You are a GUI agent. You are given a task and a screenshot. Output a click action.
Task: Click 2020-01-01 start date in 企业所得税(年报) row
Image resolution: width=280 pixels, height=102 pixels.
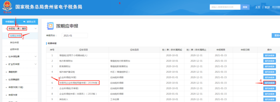click(172, 77)
